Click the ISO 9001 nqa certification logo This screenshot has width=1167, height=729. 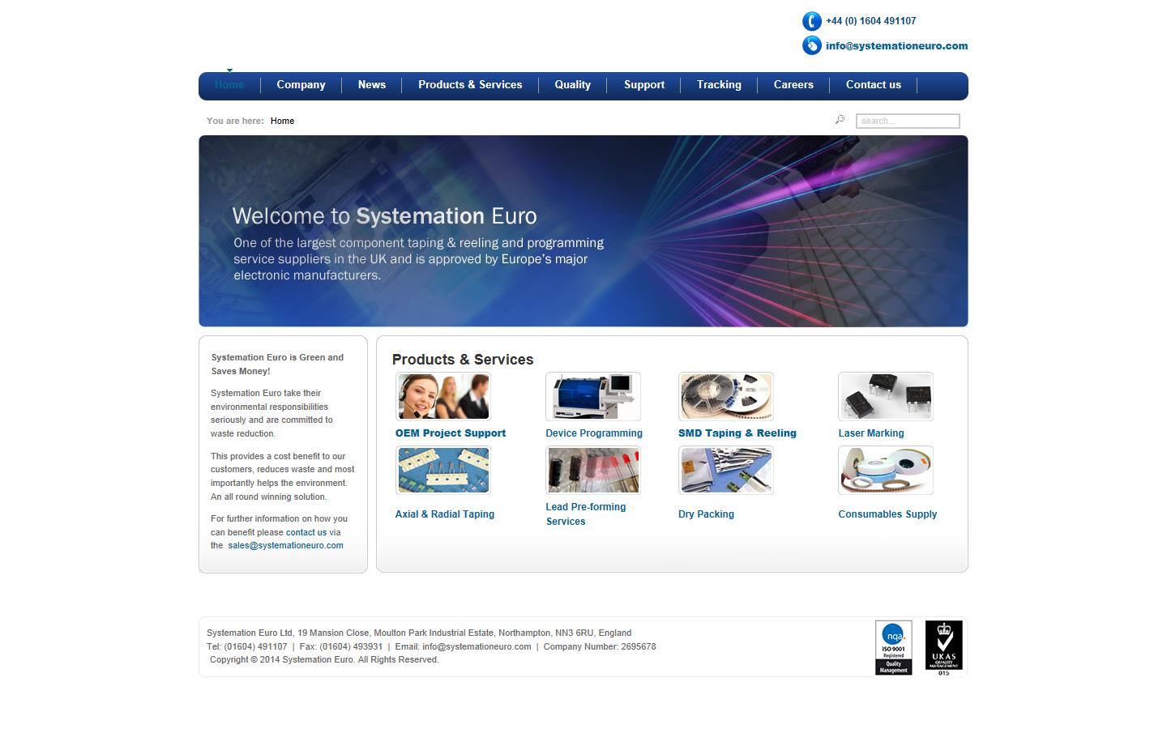pos(893,647)
